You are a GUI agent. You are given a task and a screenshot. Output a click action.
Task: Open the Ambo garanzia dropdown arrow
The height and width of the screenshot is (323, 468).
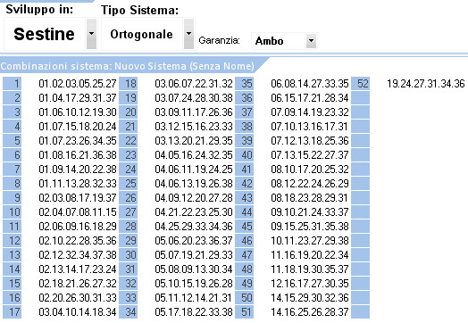pos(311,40)
